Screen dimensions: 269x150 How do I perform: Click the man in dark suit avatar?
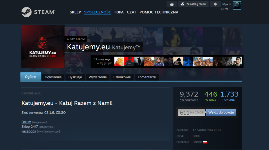point(168,61)
